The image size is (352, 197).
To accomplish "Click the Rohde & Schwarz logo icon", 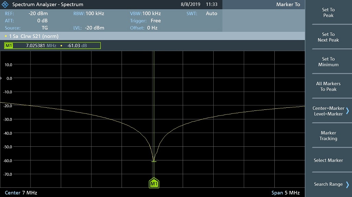I will (5, 4).
